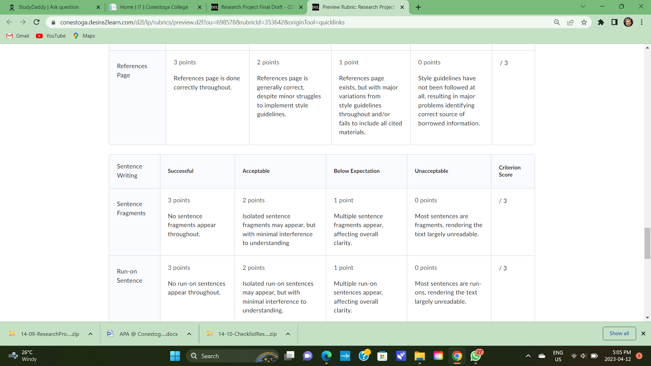Open the YouTube bookmark

click(x=51, y=36)
